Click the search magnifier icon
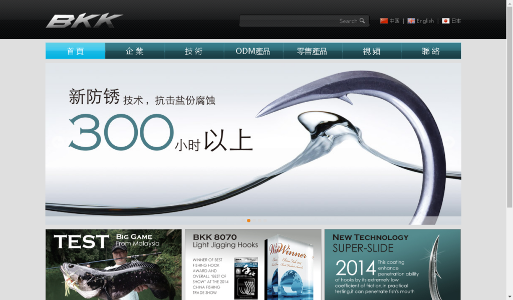513x300 pixels. 362,21
